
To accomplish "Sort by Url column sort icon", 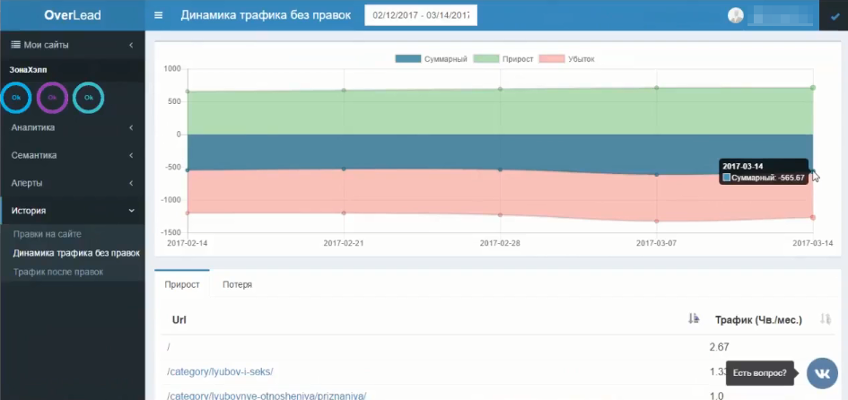I will pos(694,319).
